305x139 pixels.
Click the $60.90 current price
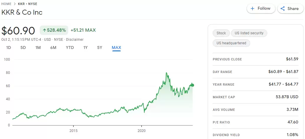pos(18,30)
